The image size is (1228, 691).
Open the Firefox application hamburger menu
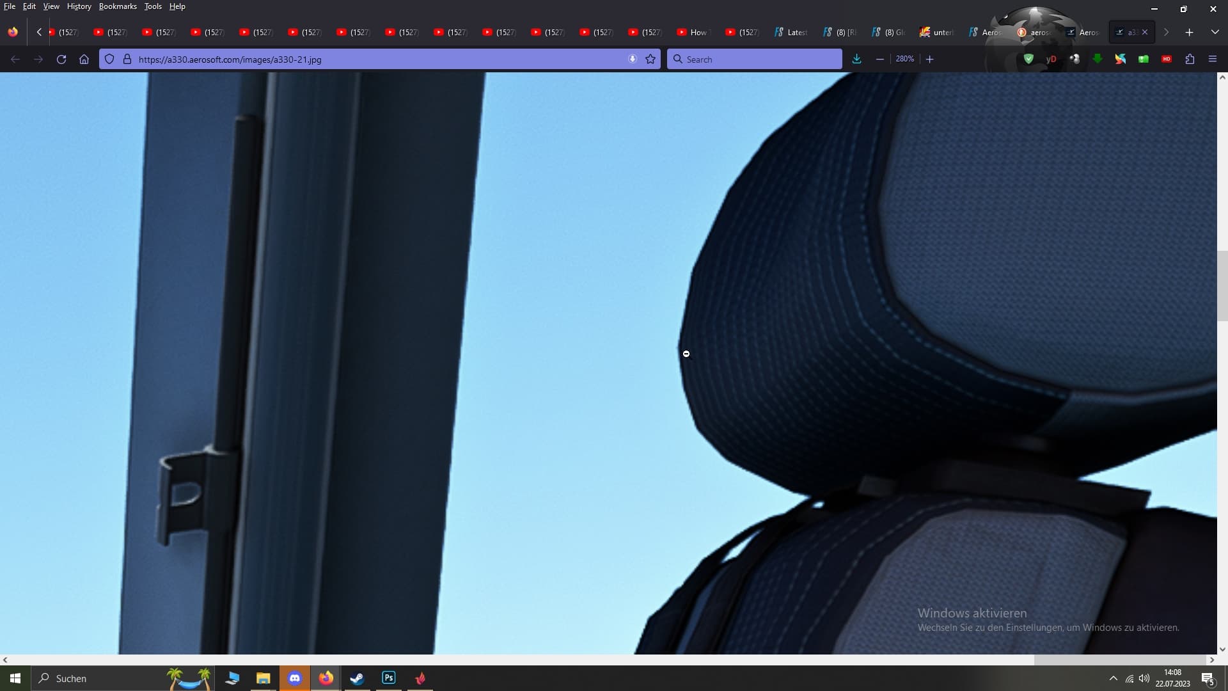point(1213,59)
